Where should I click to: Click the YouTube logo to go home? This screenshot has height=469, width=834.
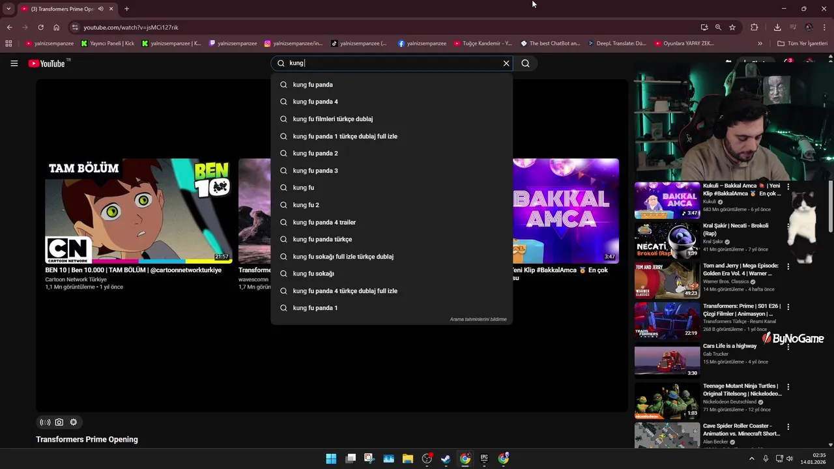(47, 63)
